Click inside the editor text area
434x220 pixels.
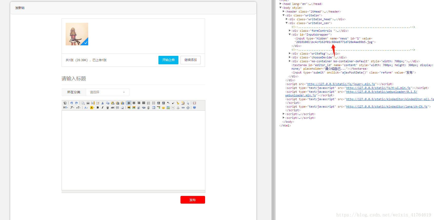[x=133, y=150]
